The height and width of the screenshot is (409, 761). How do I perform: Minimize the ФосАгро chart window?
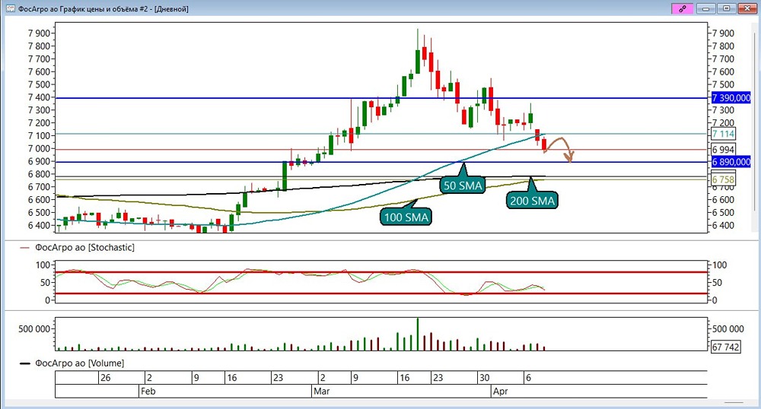(x=705, y=8)
